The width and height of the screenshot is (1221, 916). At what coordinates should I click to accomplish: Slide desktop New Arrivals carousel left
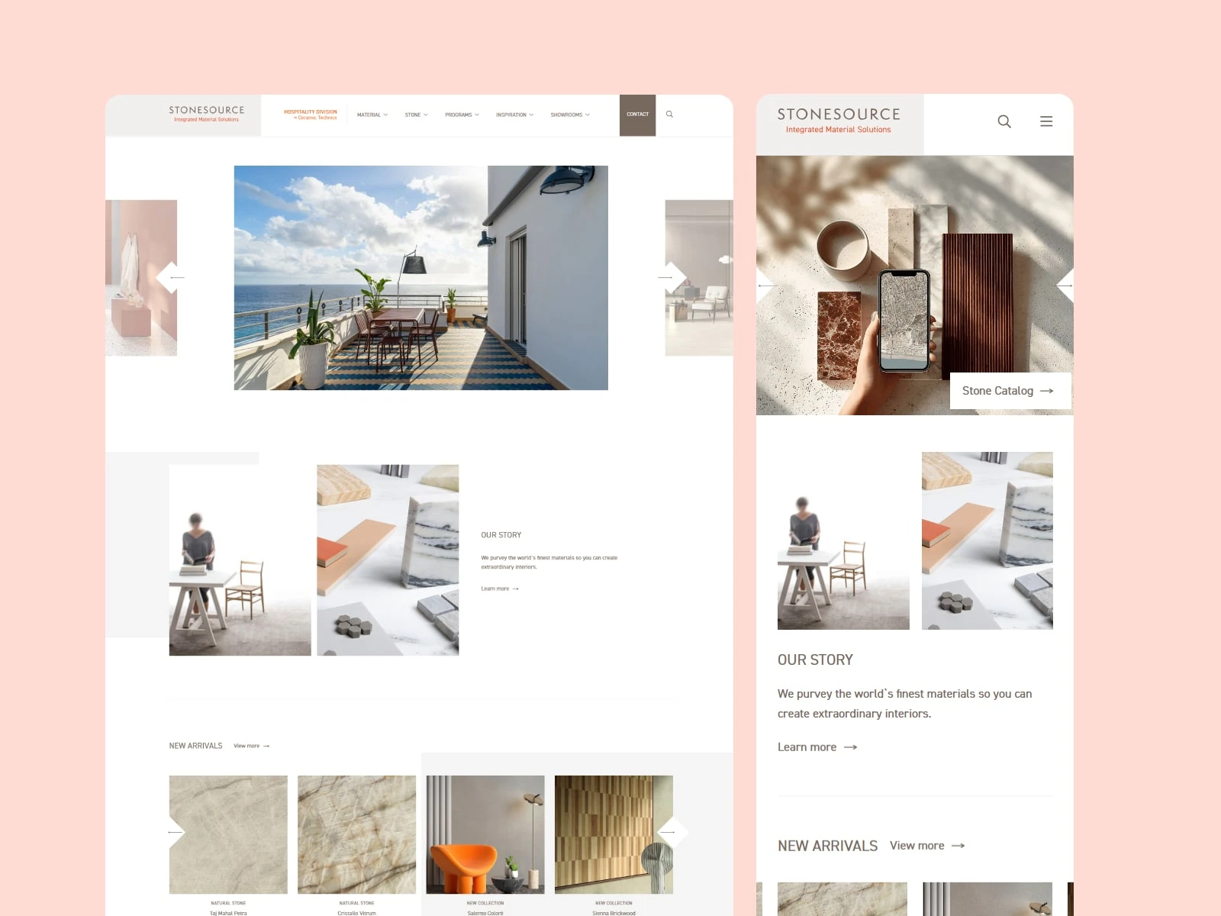[176, 832]
